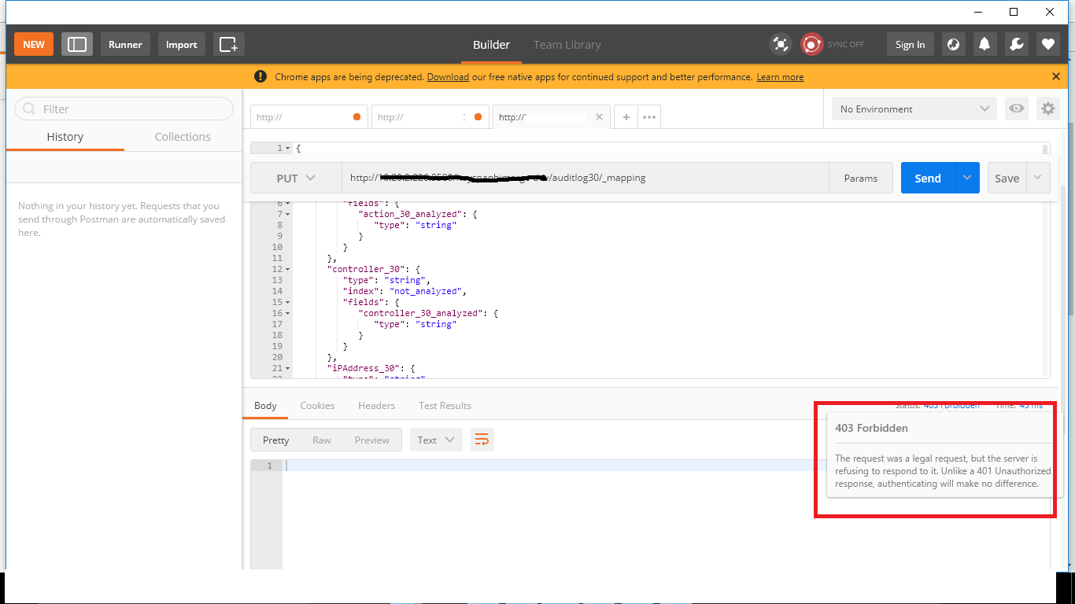Switch to the Collections tab
The image size is (1075, 604).
point(183,137)
